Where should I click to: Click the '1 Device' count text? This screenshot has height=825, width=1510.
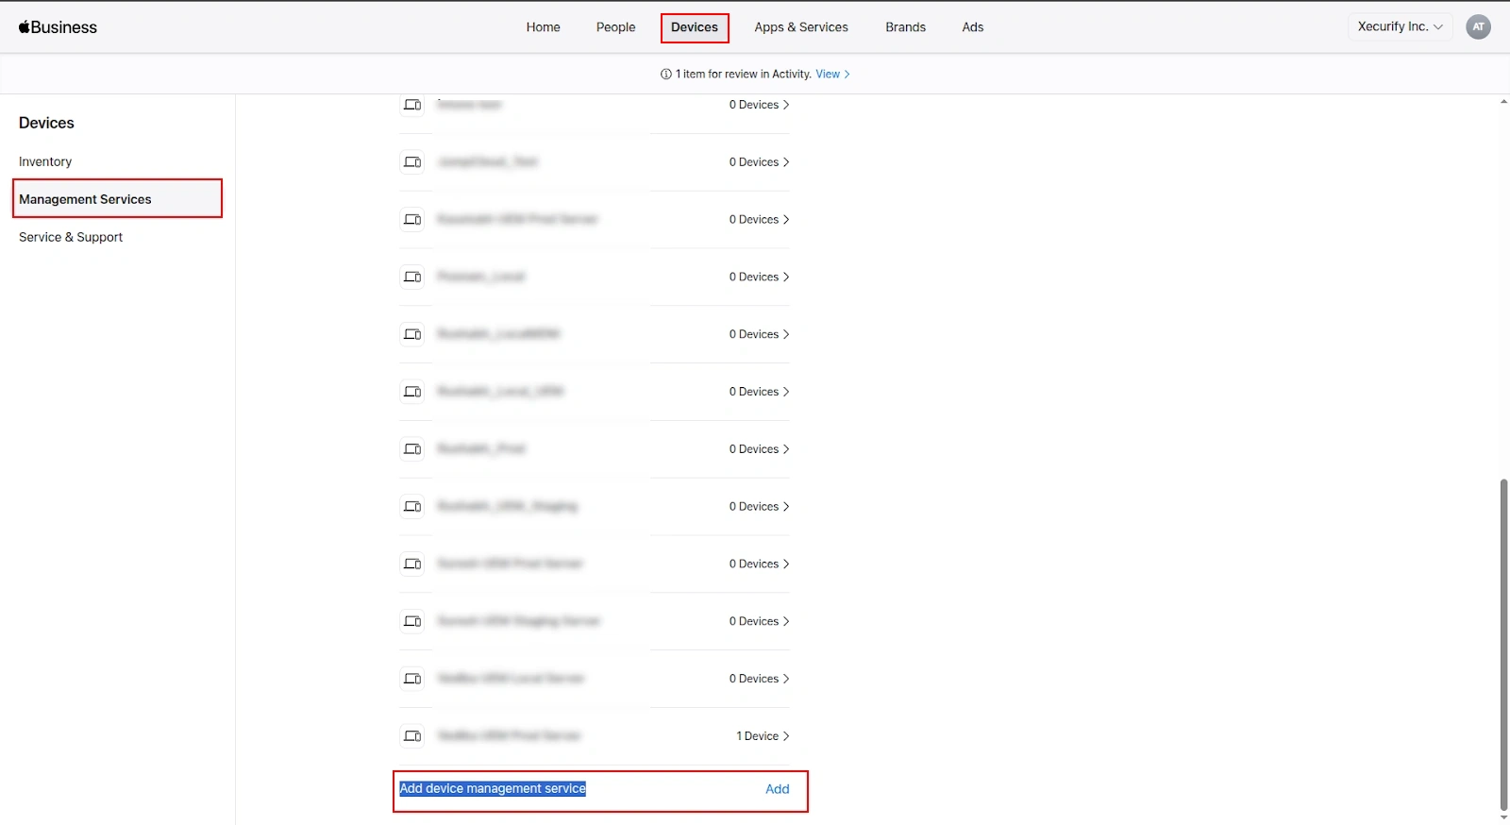[758, 736]
